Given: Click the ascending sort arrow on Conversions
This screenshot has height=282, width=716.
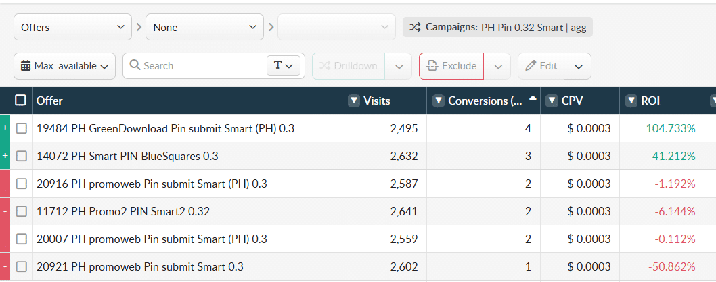Looking at the screenshot, I should [533, 98].
